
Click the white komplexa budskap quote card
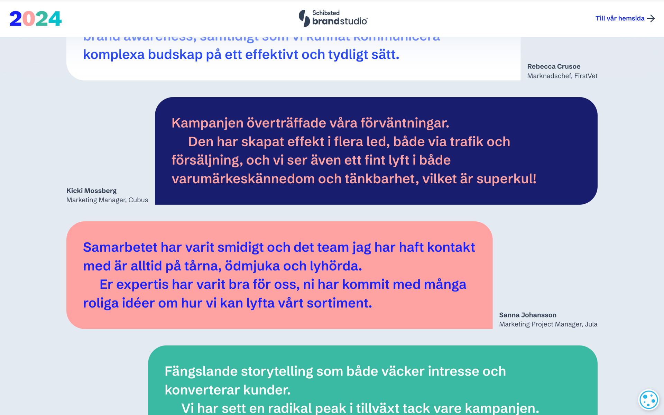[293, 59]
